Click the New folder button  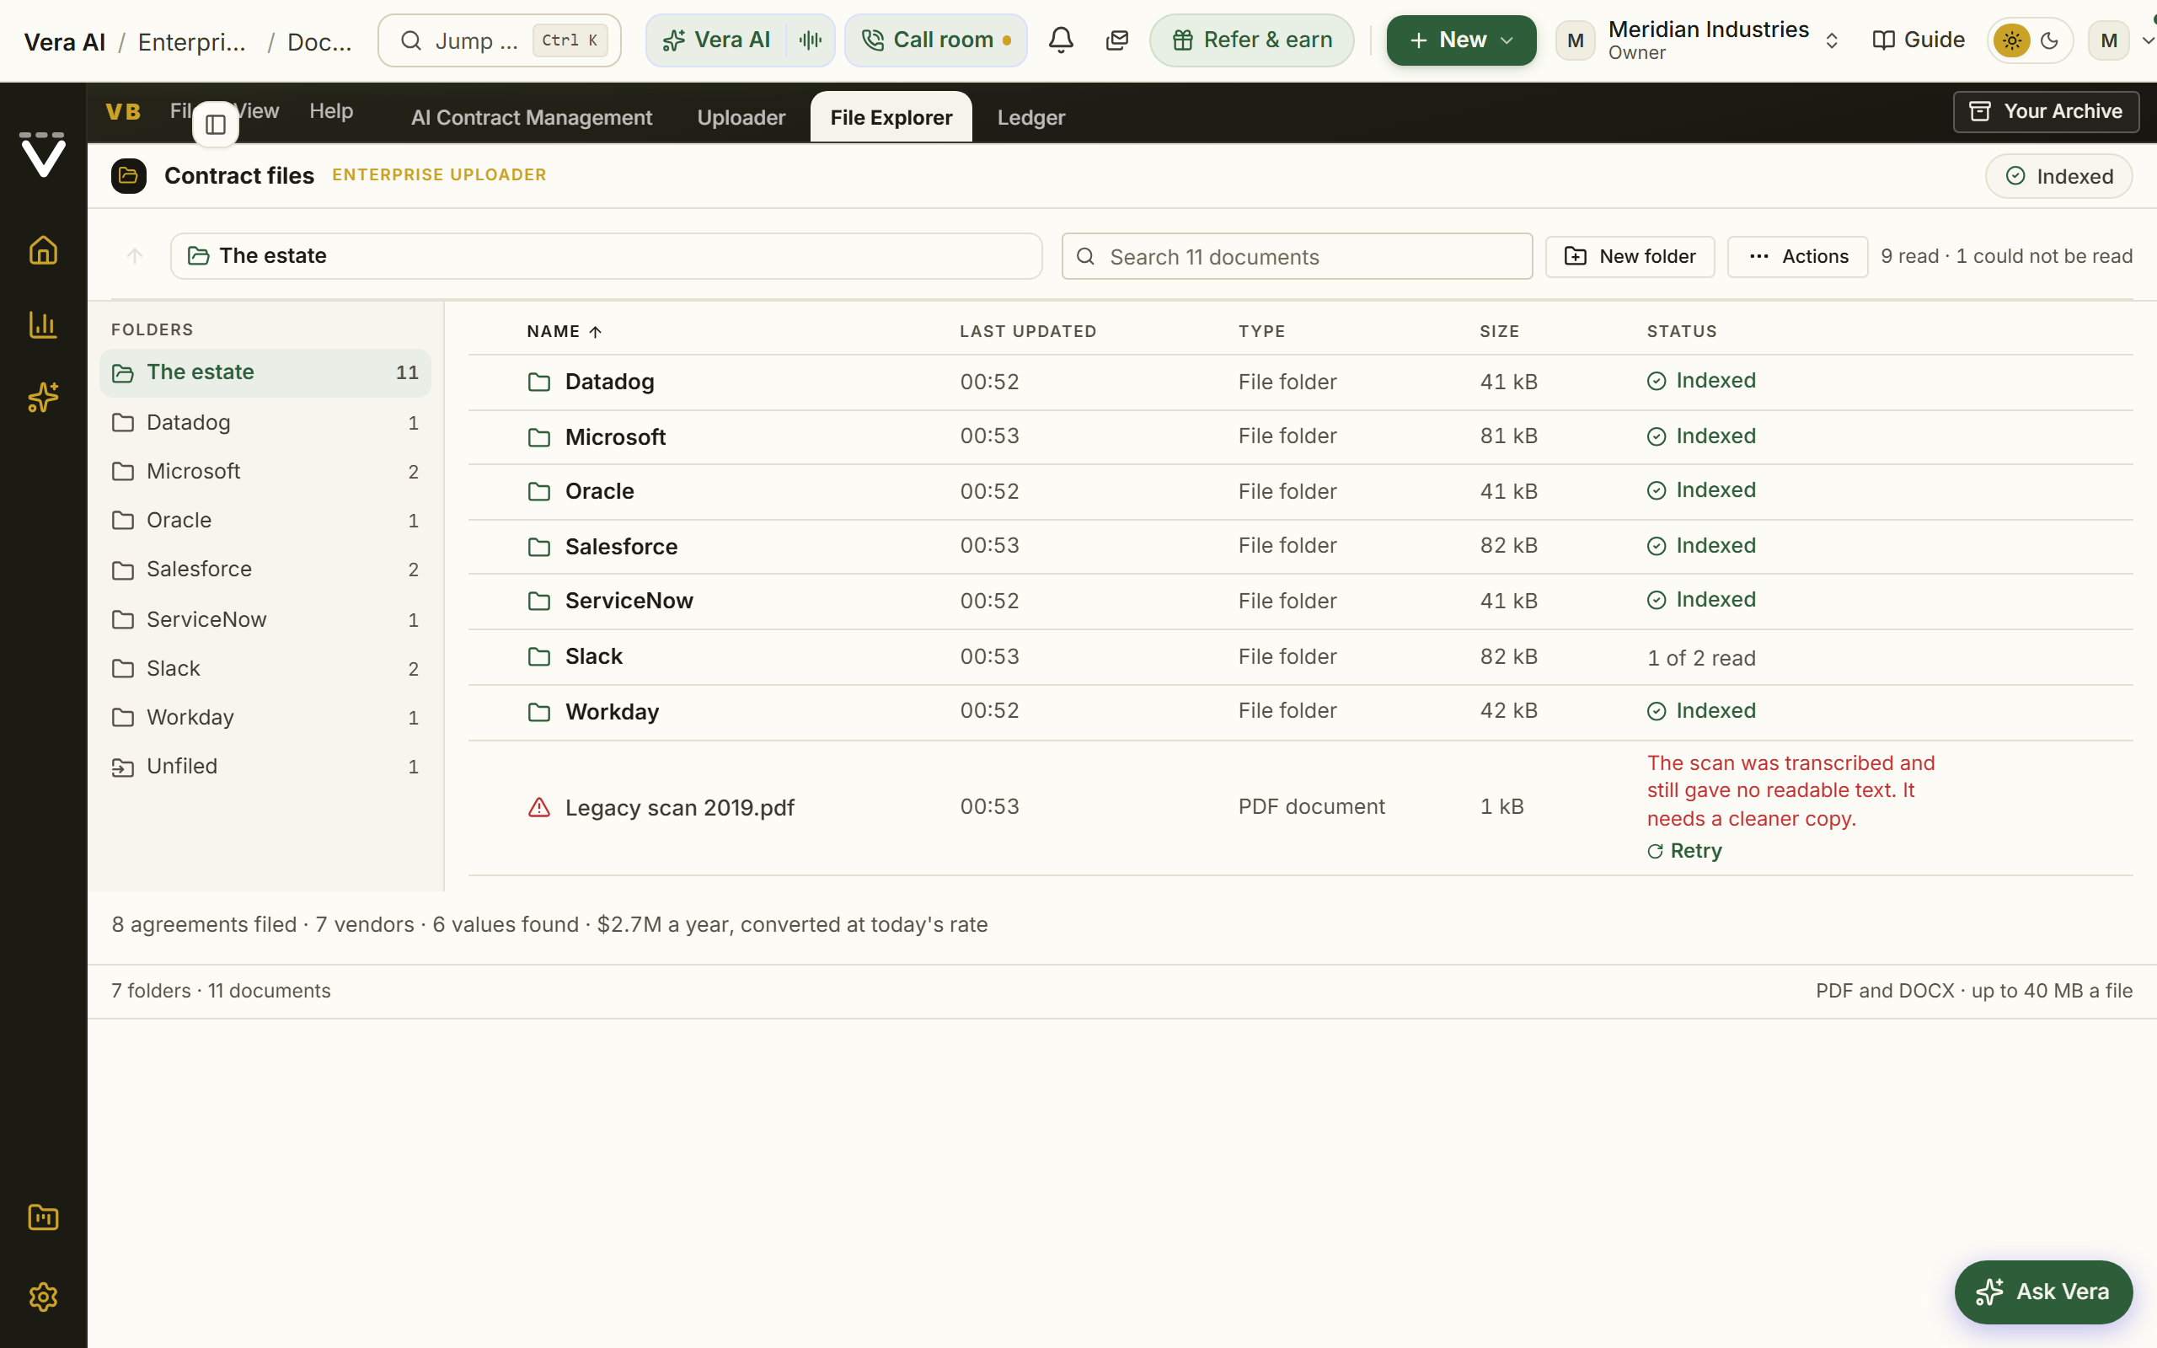pyautogui.click(x=1630, y=257)
